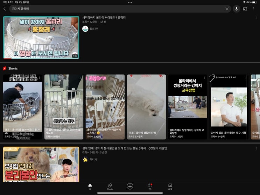Click 조회수 12만회 · 1년 전 text

click(x=94, y=22)
